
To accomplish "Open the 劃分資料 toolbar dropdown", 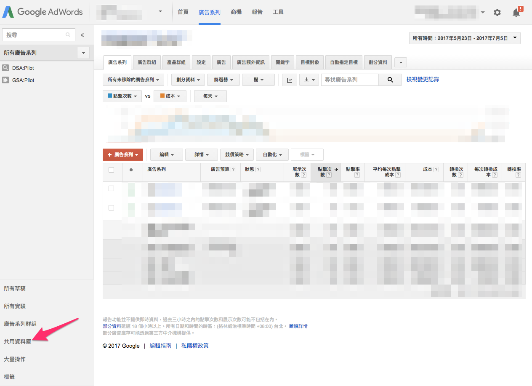I will coord(188,80).
